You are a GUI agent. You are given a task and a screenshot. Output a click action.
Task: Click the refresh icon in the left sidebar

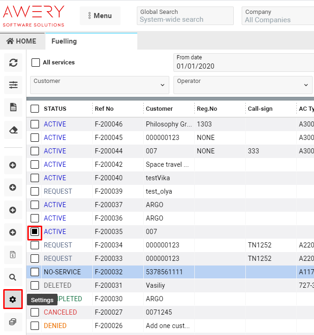pos(13,63)
